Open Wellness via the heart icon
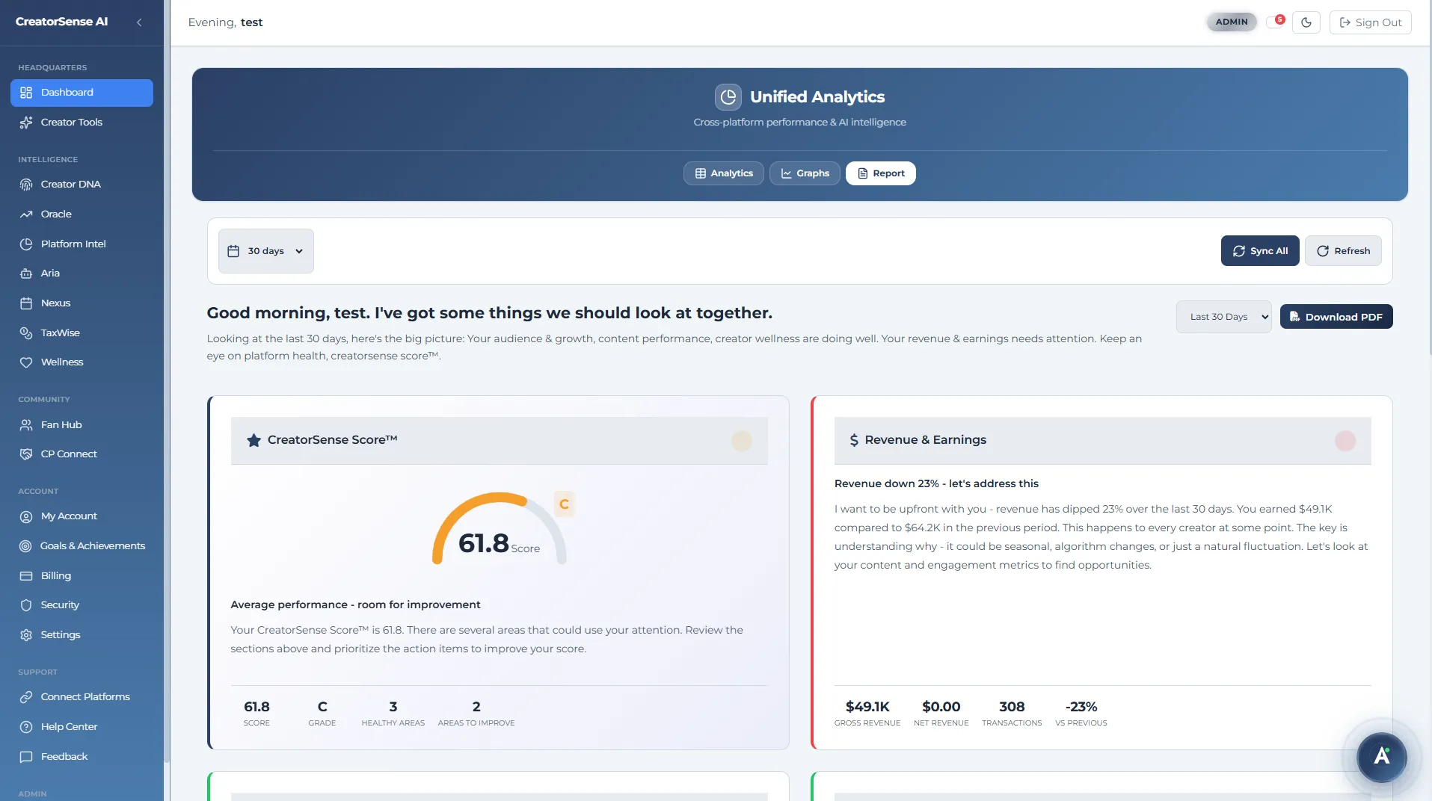The image size is (1432, 801). point(26,362)
